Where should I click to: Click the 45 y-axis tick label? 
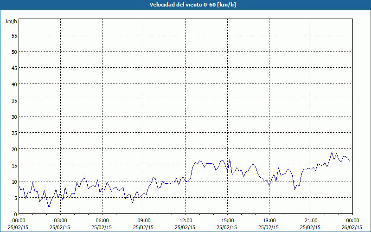[14, 68]
